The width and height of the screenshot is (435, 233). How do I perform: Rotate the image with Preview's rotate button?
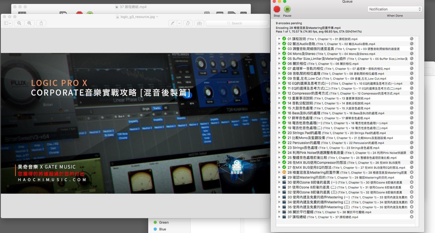pos(188,23)
